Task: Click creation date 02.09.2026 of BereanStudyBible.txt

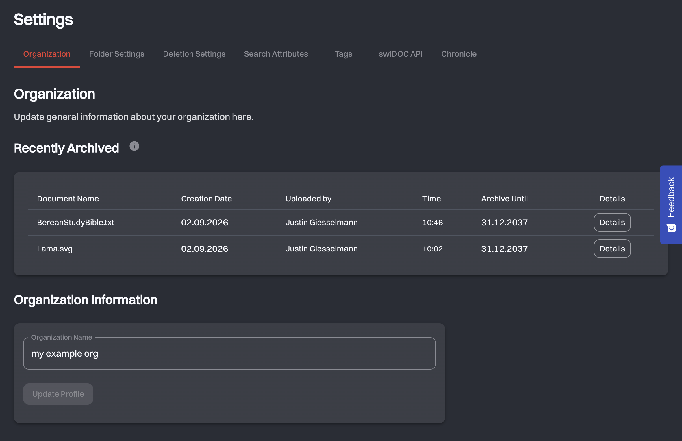Action: click(205, 223)
